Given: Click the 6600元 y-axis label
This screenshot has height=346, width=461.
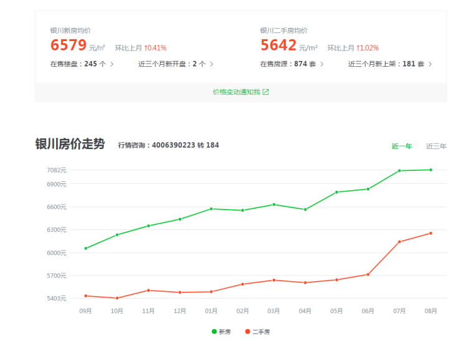Looking at the screenshot, I should coord(57,207).
